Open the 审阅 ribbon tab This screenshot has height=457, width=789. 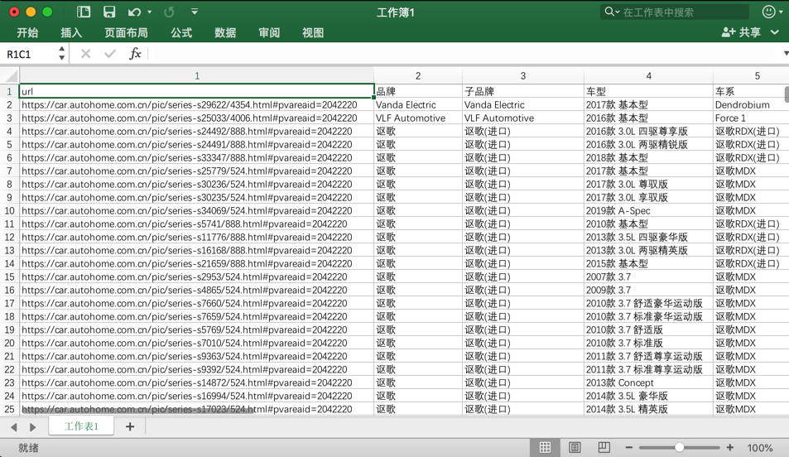269,33
